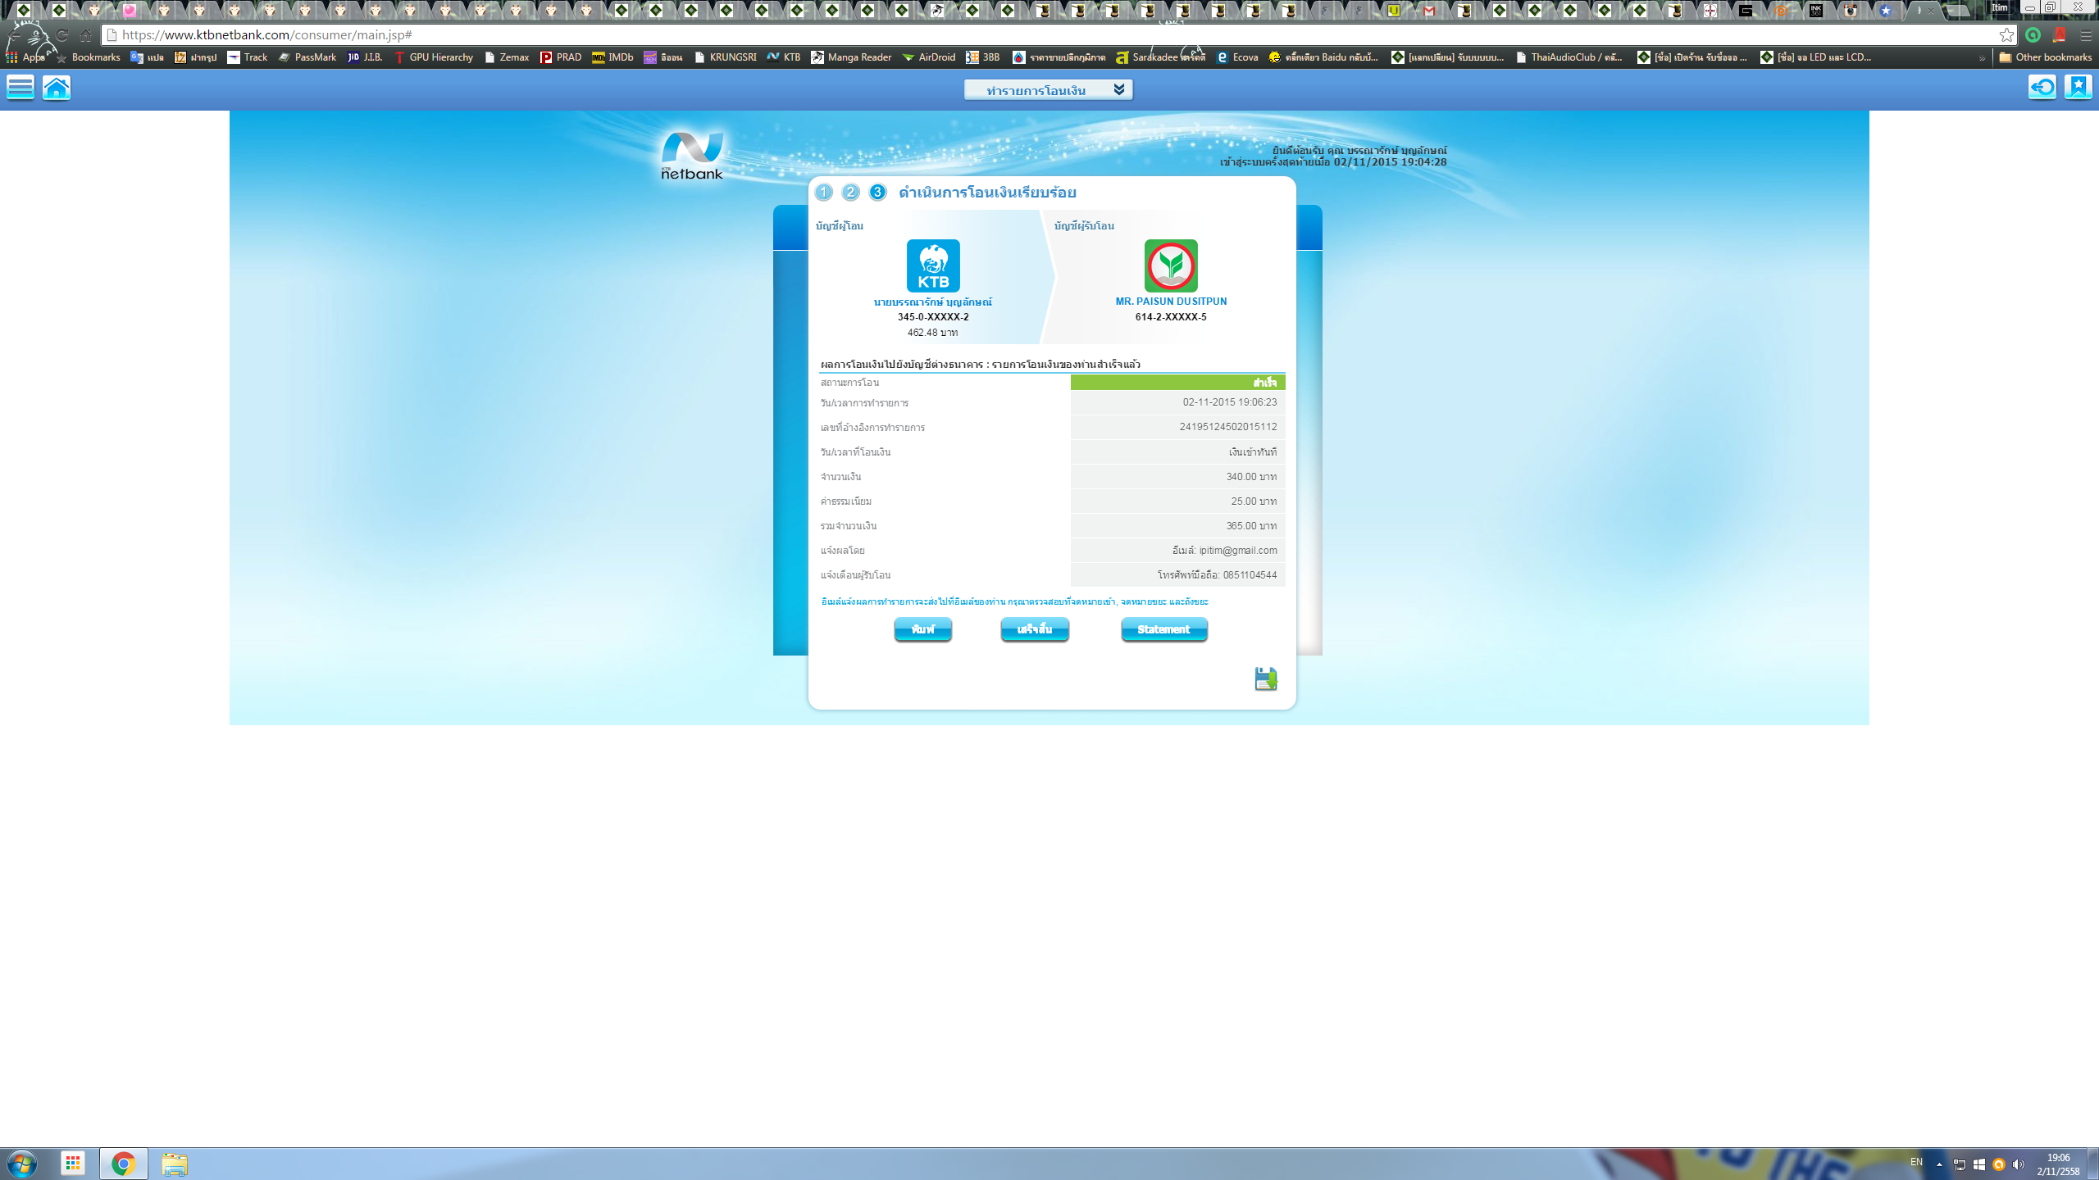Open the IMDb bookmark
This screenshot has width=2099, height=1180.
pyautogui.click(x=612, y=57)
